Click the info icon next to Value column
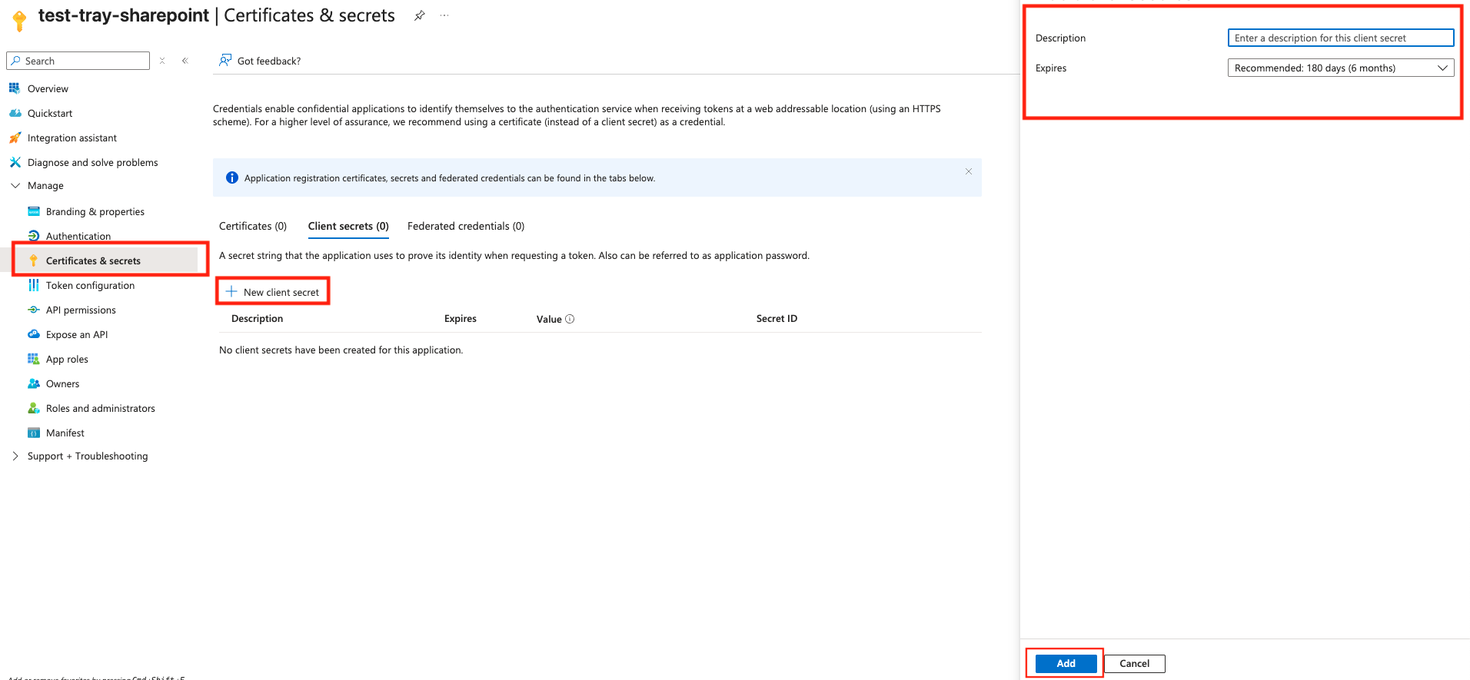Image resolution: width=1470 pixels, height=680 pixels. pyautogui.click(x=570, y=319)
